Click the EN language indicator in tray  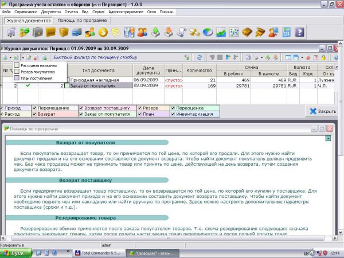pyautogui.click(x=306, y=253)
